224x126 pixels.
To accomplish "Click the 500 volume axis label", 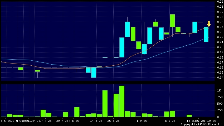I will (x=219, y=104).
